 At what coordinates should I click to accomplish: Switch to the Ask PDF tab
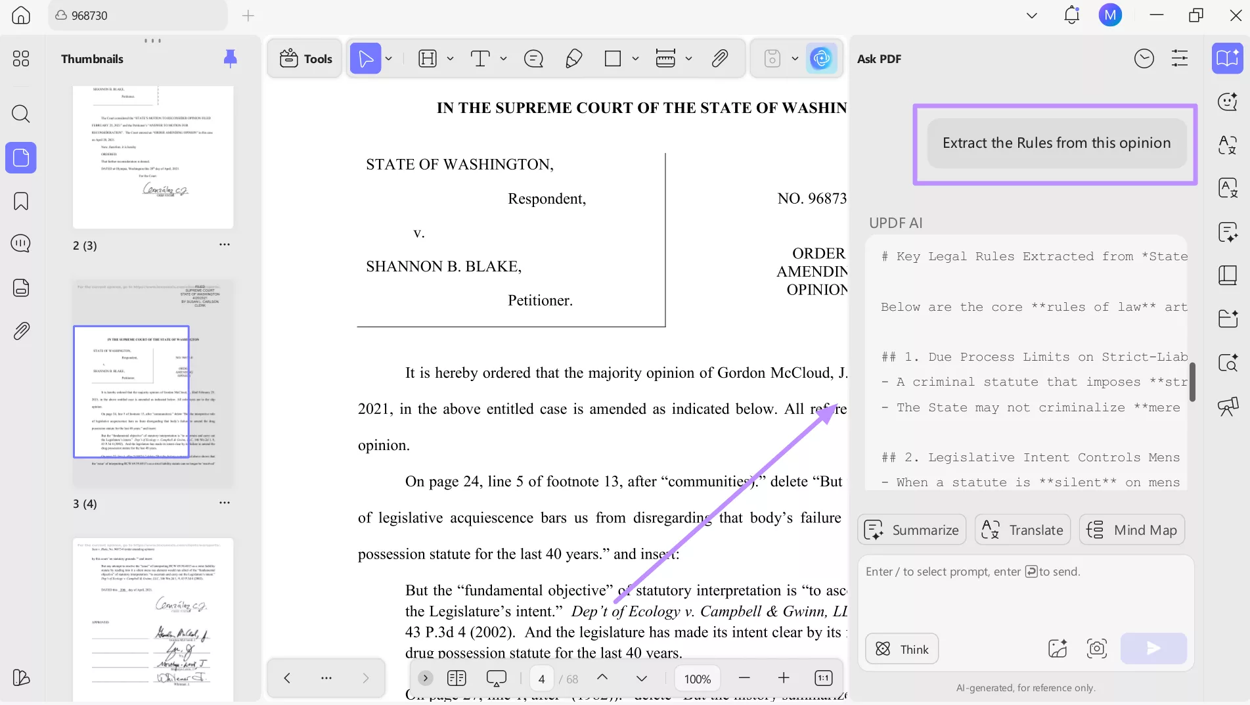point(879,58)
